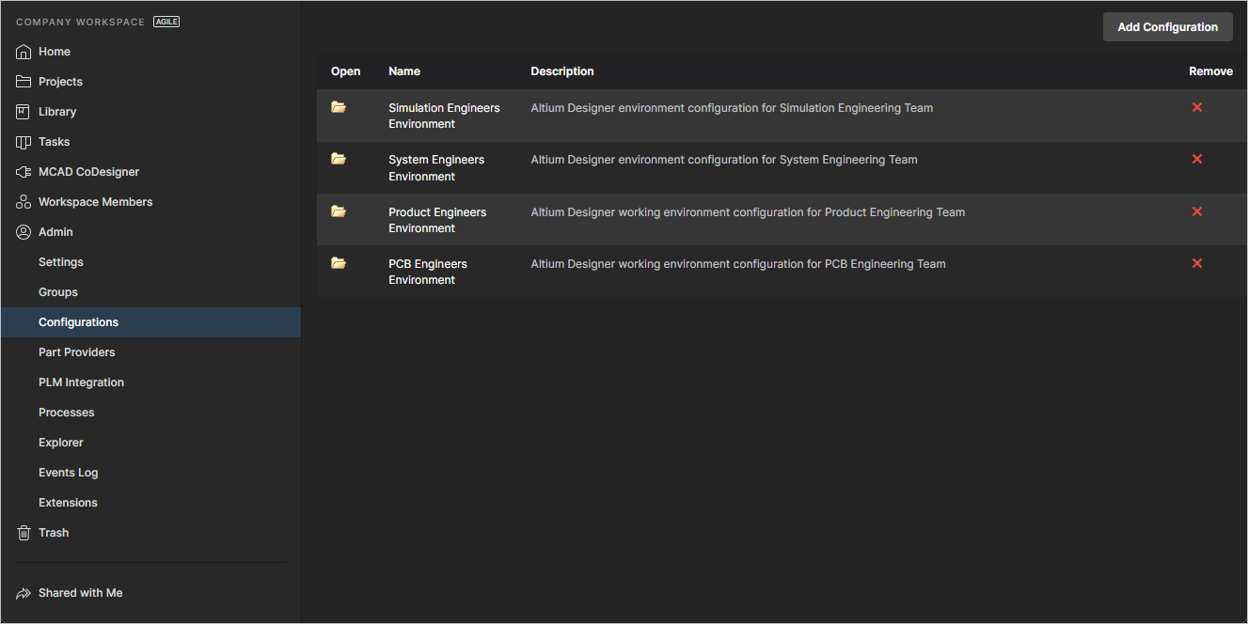
Task: View the Events Log
Action: click(x=68, y=473)
